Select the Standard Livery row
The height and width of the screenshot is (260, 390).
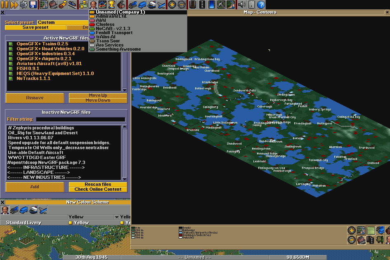click(x=65, y=223)
